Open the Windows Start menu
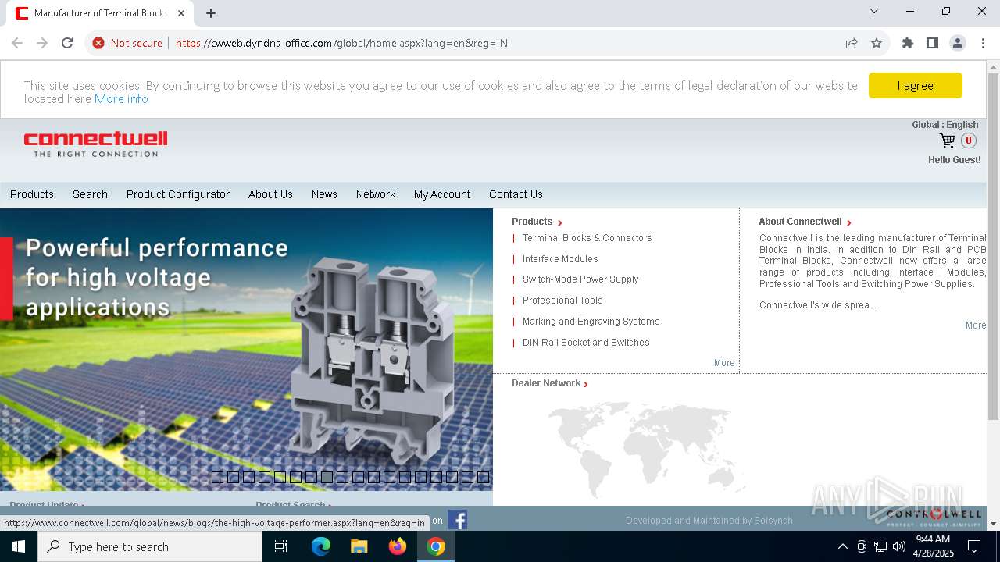The width and height of the screenshot is (1000, 562). tap(19, 546)
